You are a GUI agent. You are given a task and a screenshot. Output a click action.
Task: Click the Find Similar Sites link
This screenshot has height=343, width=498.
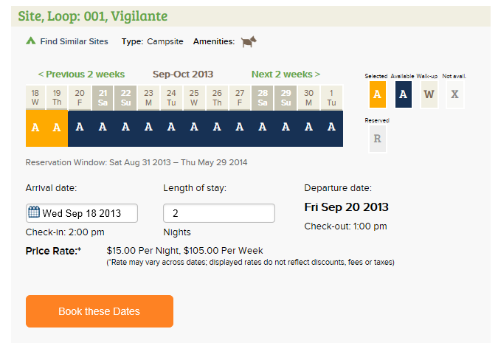coord(74,41)
